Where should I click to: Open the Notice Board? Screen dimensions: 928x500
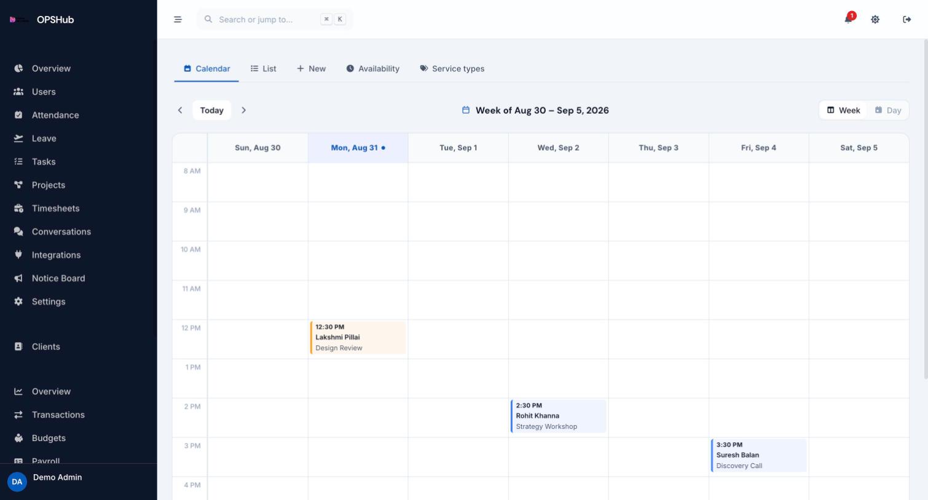click(79, 278)
